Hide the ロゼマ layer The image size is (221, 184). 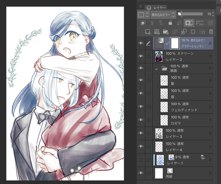(x=141, y=120)
